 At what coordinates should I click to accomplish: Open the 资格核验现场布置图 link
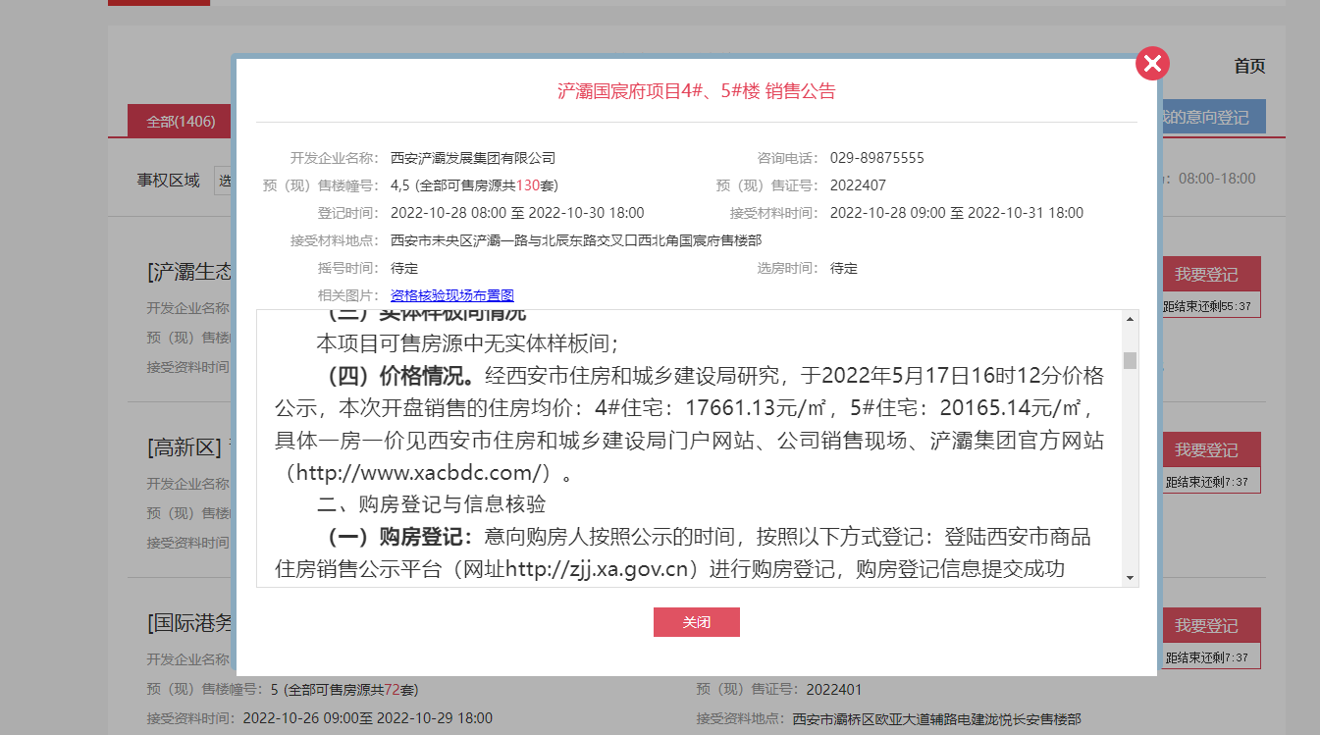[452, 295]
